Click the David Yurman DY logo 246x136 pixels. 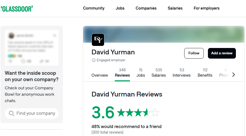tap(98, 40)
